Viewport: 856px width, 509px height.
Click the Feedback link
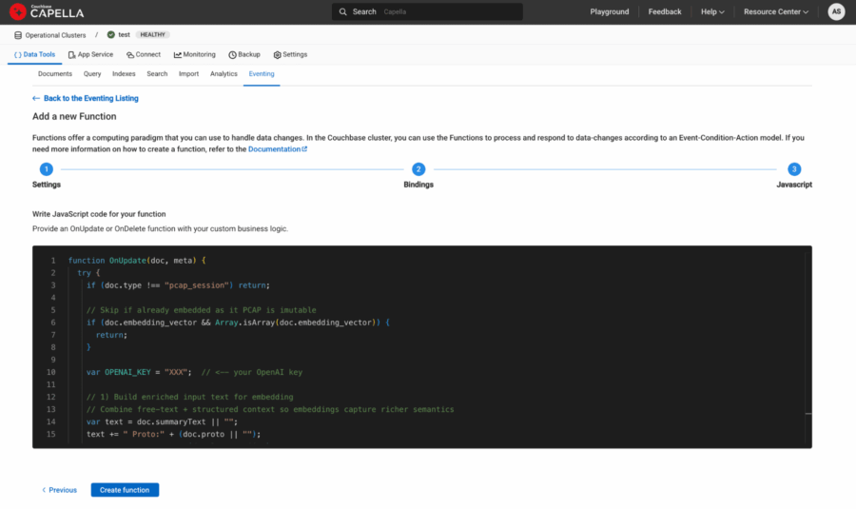tap(665, 11)
